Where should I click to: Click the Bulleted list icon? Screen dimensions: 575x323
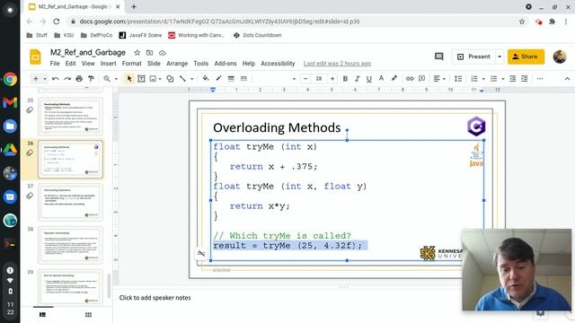coord(493,79)
